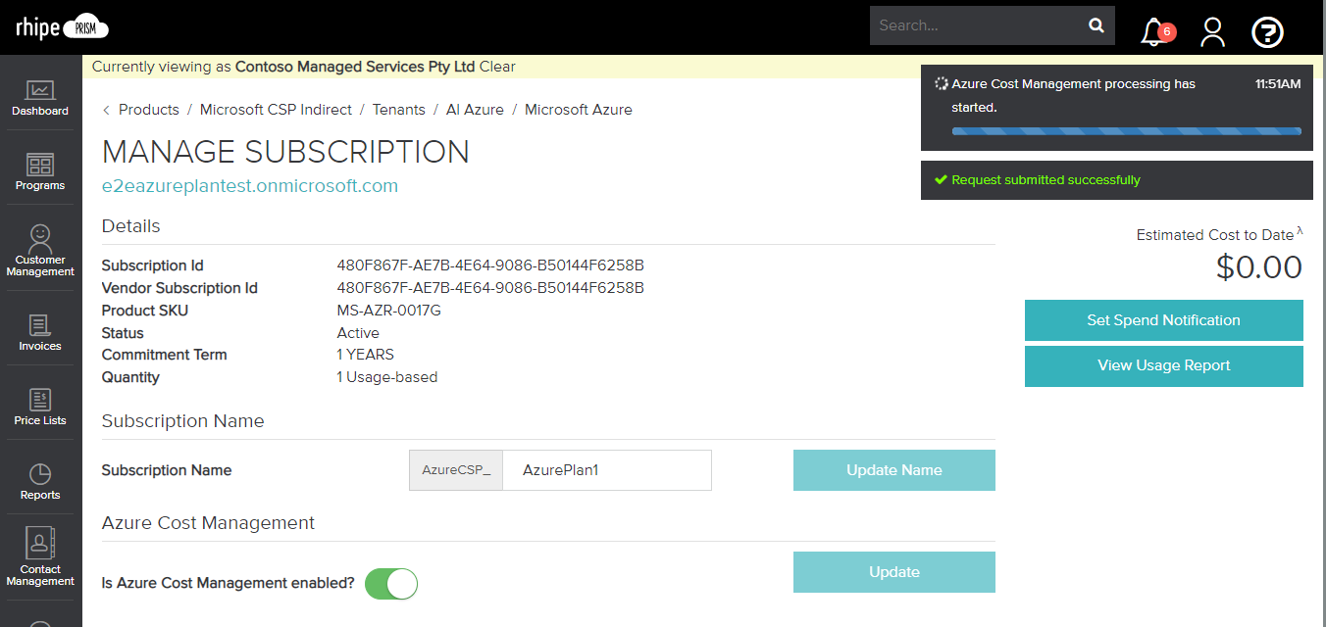Navigate to Products in the breadcrumb
1326x627 pixels.
click(149, 109)
